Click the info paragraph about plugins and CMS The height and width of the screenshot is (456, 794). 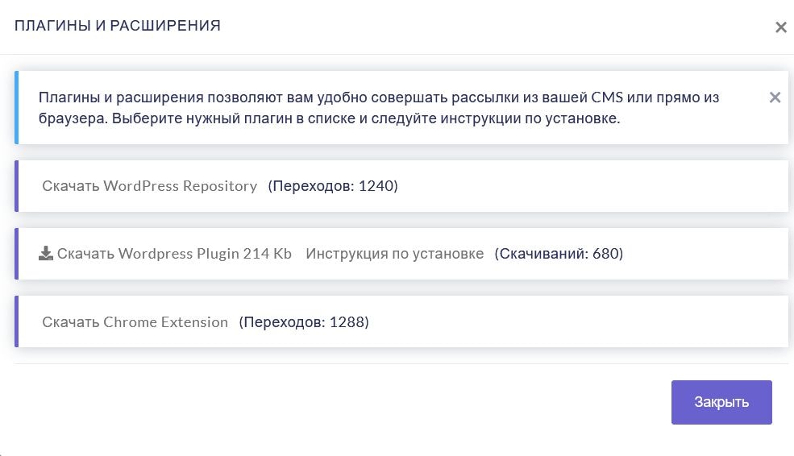[379, 108]
